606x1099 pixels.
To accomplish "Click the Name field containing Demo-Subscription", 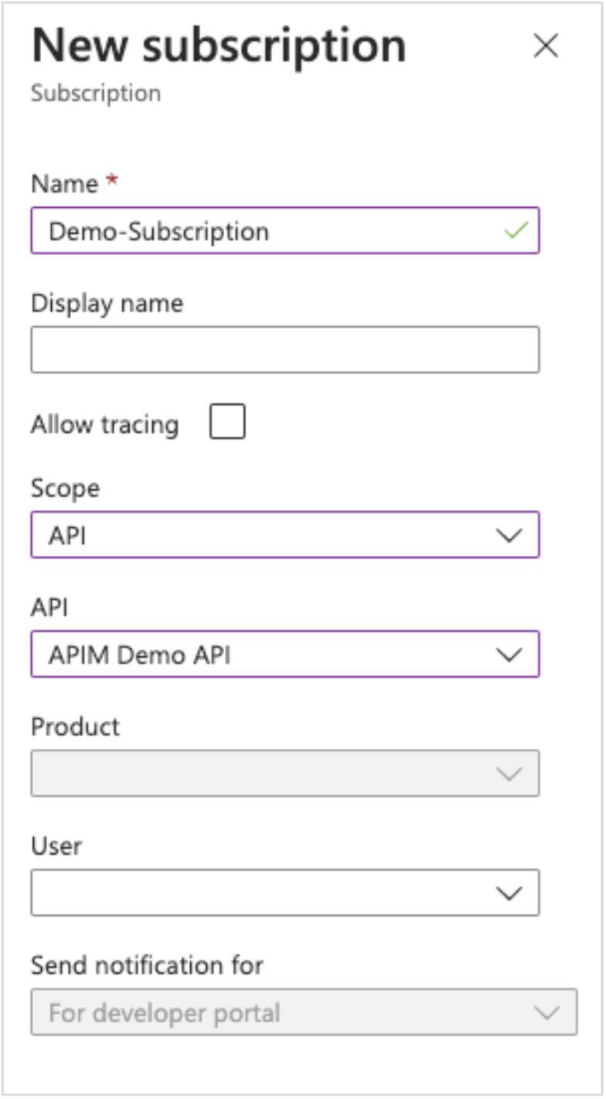I will point(263,230).
